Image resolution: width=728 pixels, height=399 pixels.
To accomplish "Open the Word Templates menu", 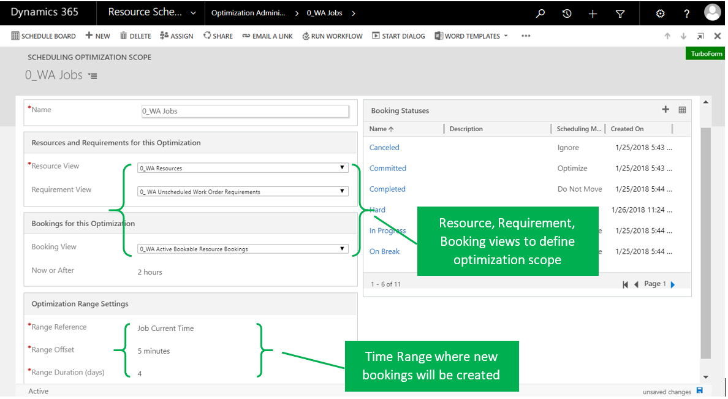I will coord(471,36).
